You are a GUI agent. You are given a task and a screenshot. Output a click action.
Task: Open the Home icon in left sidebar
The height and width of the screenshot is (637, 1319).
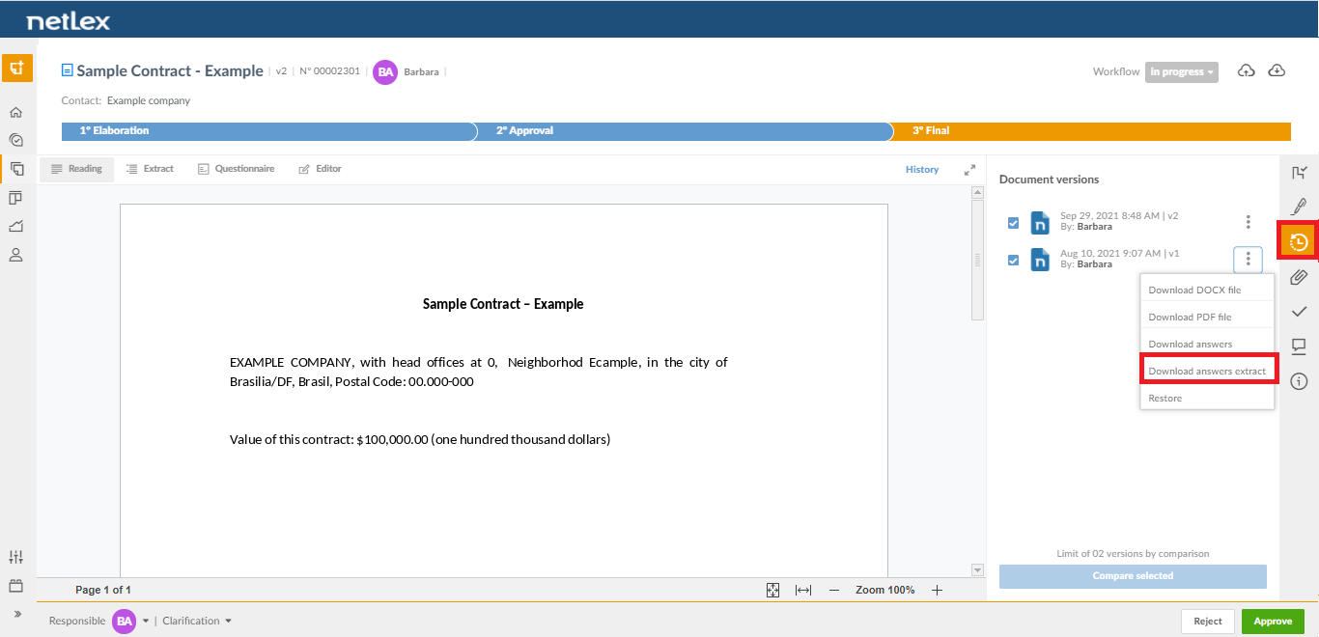pos(15,112)
